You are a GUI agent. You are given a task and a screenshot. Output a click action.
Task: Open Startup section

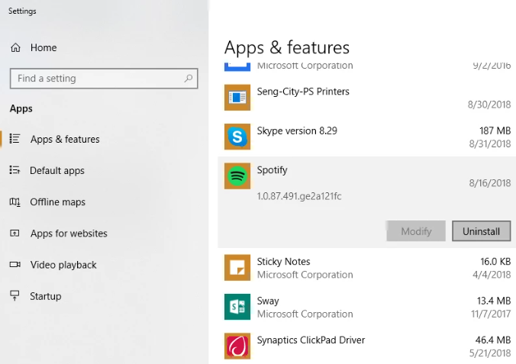pyautogui.click(x=45, y=296)
